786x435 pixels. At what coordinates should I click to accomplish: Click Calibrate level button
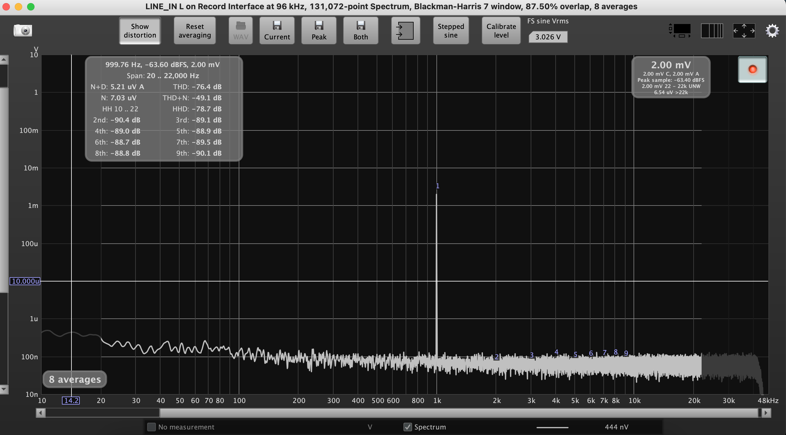501,31
